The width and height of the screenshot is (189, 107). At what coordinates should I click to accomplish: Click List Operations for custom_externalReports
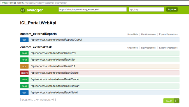[148, 34]
